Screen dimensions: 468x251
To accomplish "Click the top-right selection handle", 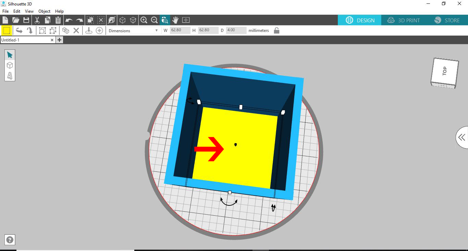I will click(x=283, y=112).
